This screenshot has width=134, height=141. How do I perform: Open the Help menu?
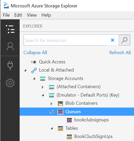click(x=46, y=15)
